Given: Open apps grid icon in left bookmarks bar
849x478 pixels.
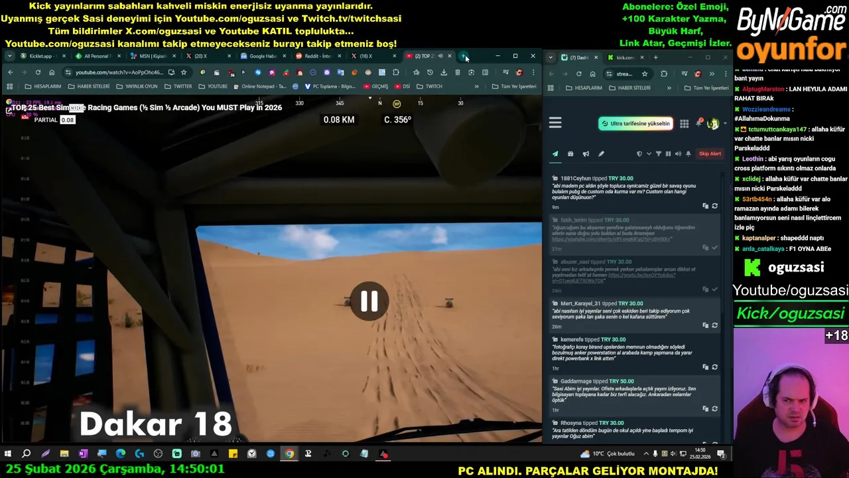Looking at the screenshot, I should 9,86.
